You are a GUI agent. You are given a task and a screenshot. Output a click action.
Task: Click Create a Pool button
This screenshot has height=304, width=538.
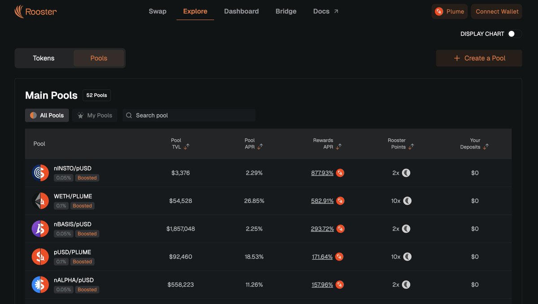pyautogui.click(x=479, y=58)
